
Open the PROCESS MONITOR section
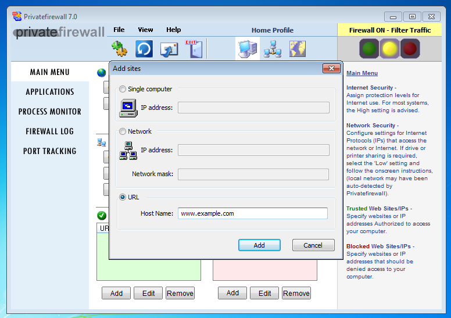[50, 112]
